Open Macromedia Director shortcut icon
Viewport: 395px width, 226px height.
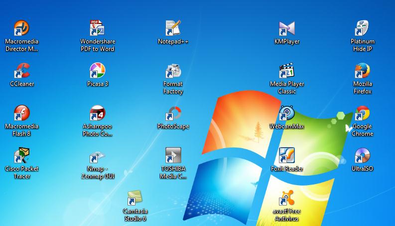(21, 28)
